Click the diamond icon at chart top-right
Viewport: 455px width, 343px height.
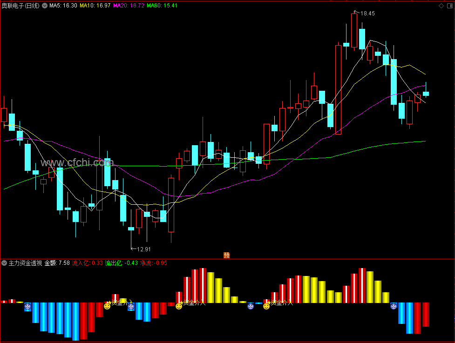441,6
